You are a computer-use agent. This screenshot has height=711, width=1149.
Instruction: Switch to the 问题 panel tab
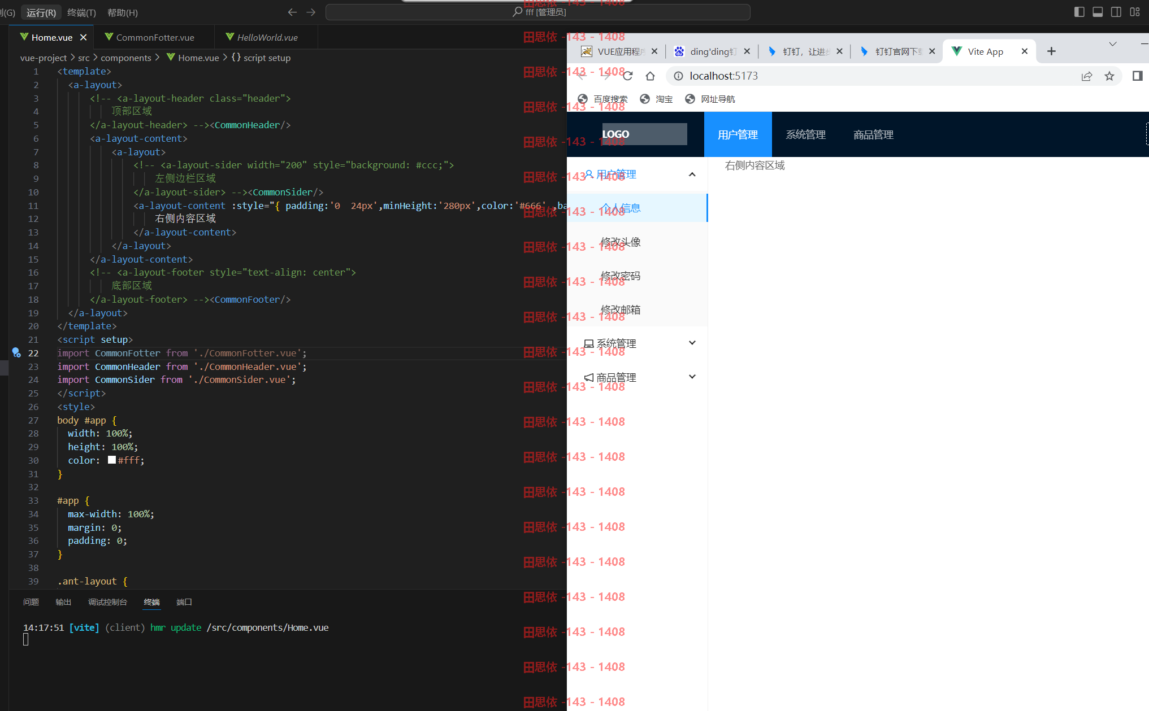31,602
